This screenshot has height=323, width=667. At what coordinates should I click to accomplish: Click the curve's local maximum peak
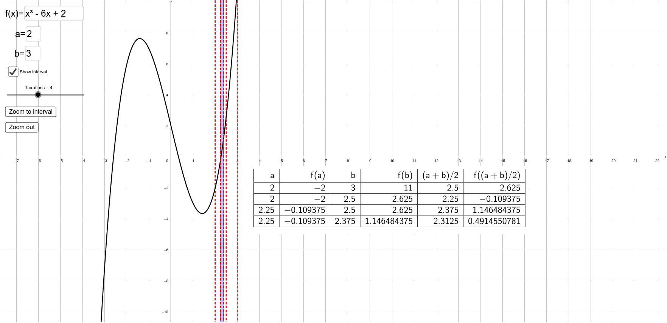click(x=140, y=39)
